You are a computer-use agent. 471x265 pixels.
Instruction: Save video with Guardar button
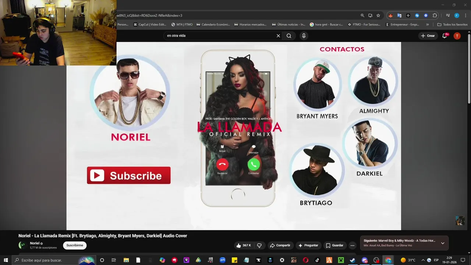[x=334, y=245]
